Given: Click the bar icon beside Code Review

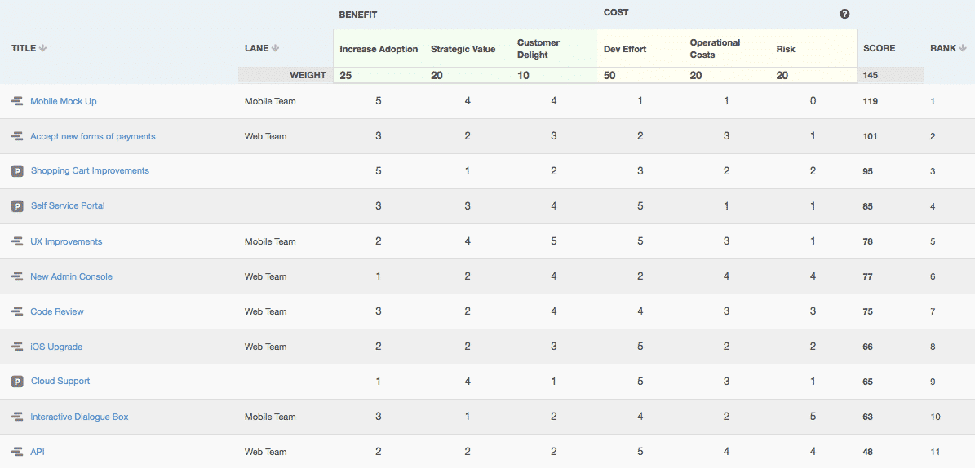Looking at the screenshot, I should click(x=17, y=312).
